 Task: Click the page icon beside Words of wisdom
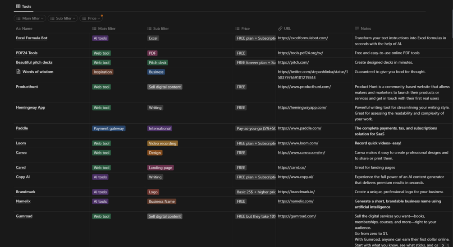point(18,71)
